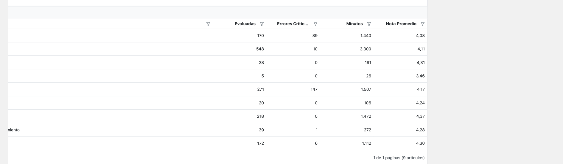
Task: Click average grade 3,46
Action: (x=420, y=76)
